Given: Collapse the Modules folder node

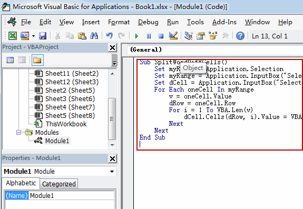Looking at the screenshot, I should click(x=19, y=132).
